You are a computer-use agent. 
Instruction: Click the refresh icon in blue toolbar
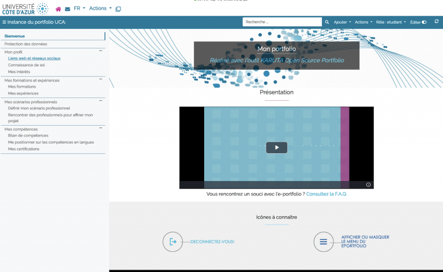pos(437,22)
